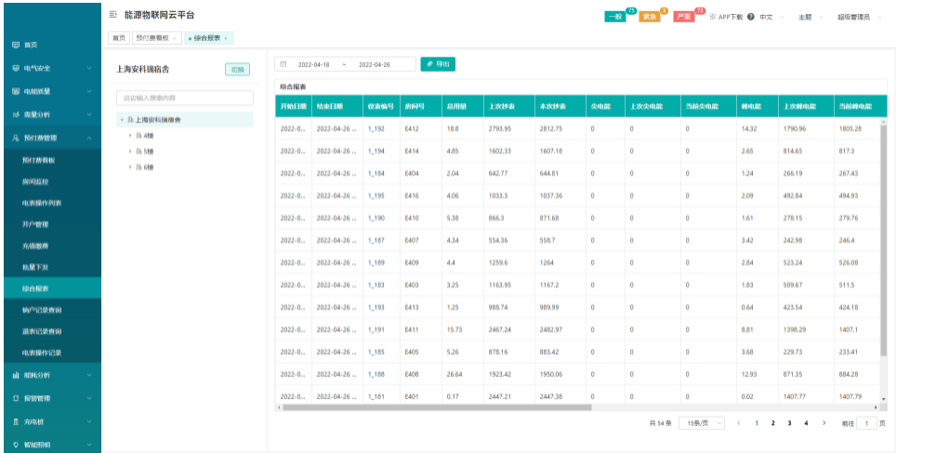The width and height of the screenshot is (936, 453).
Task: Open 退表记录查询 in the sidebar
Action: [42, 331]
